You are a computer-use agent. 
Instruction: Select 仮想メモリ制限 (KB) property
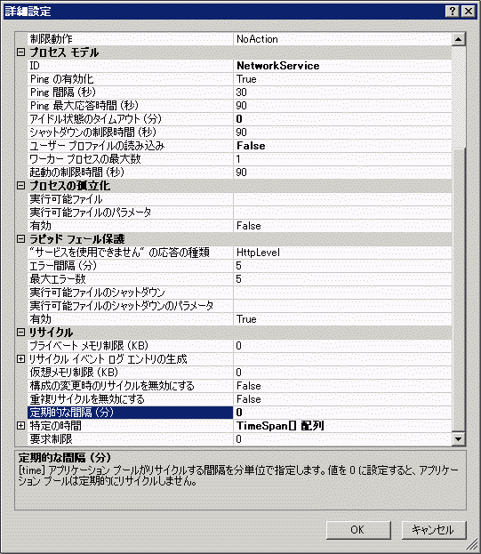(x=131, y=372)
